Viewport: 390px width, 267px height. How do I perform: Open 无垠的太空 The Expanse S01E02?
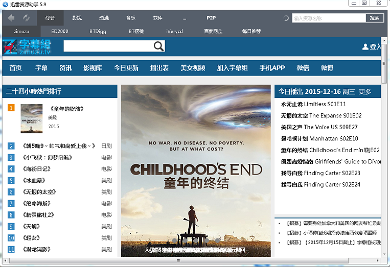point(321,115)
